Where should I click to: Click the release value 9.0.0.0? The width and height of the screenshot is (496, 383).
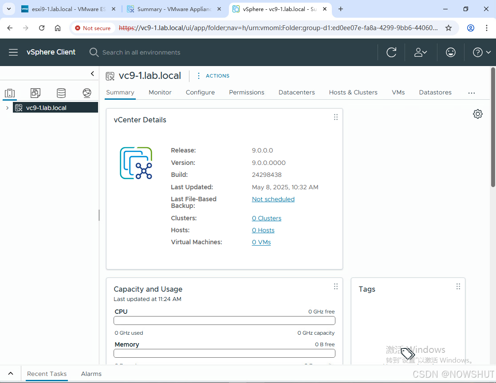click(262, 150)
